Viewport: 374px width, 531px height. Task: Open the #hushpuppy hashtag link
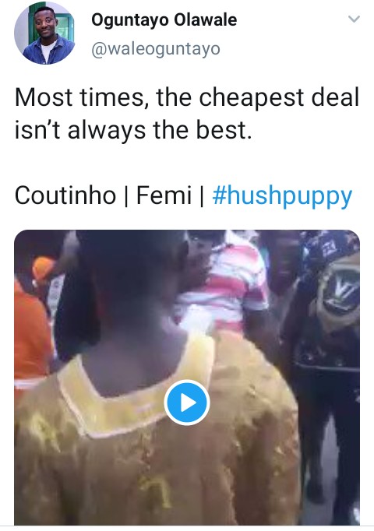click(x=282, y=195)
